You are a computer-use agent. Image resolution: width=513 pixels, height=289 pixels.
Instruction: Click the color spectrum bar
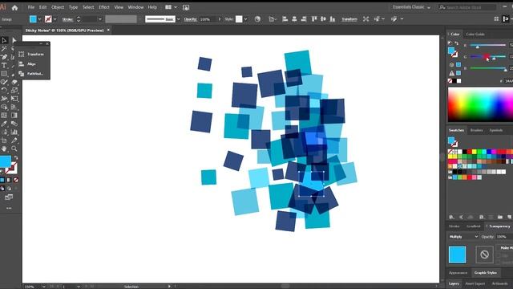coord(480,104)
